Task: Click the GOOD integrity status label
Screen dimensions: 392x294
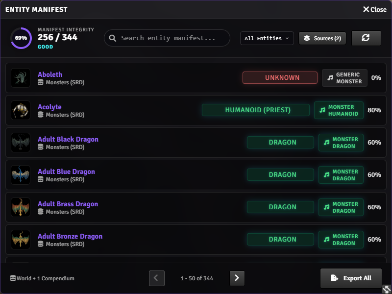Action: click(45, 47)
